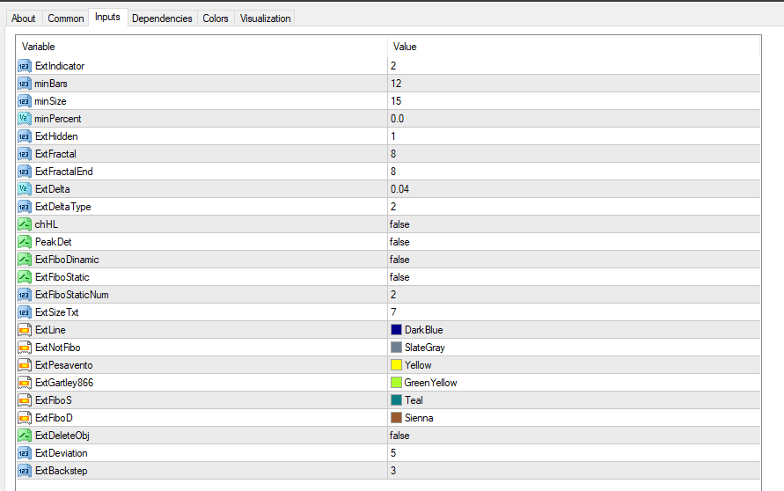The image size is (784, 491).
Task: Toggle the ExtFiboStatic false value
Action: [x=400, y=277]
